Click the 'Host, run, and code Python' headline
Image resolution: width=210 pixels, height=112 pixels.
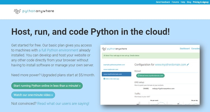[90, 32]
